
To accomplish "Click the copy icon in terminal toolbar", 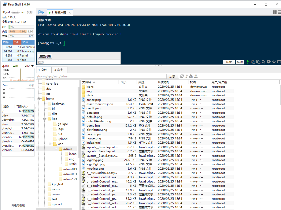I will point(253,62).
